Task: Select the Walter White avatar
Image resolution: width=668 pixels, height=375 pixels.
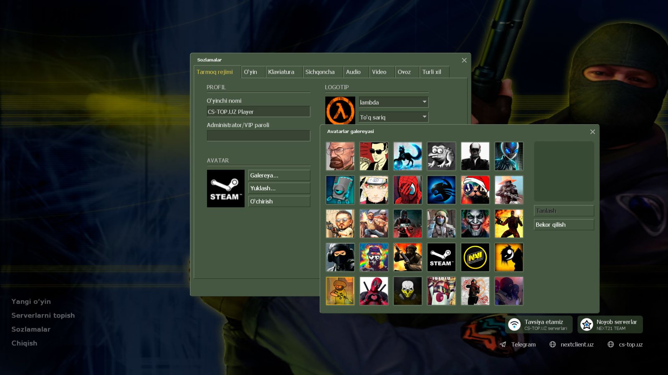Action: [x=340, y=156]
